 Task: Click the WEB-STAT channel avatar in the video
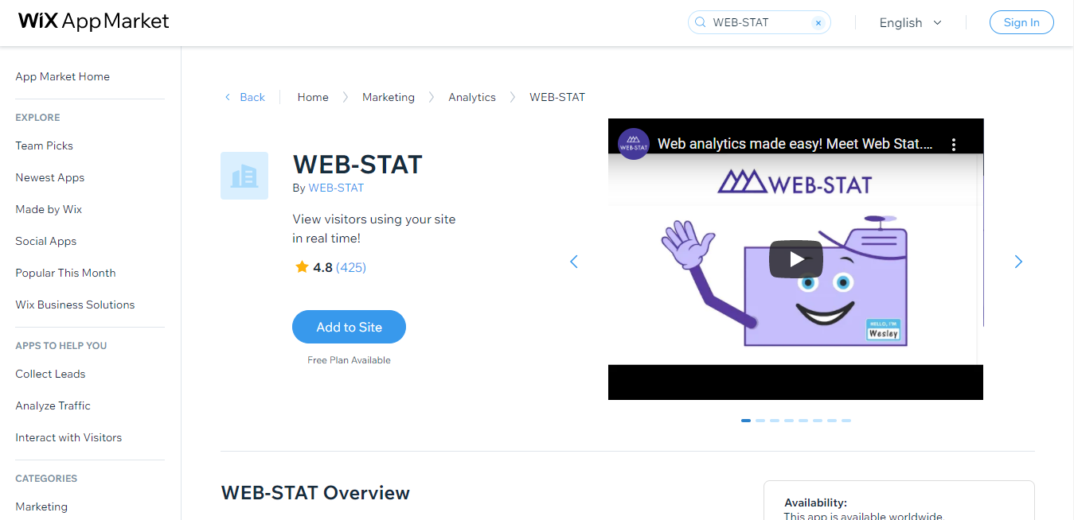point(634,144)
